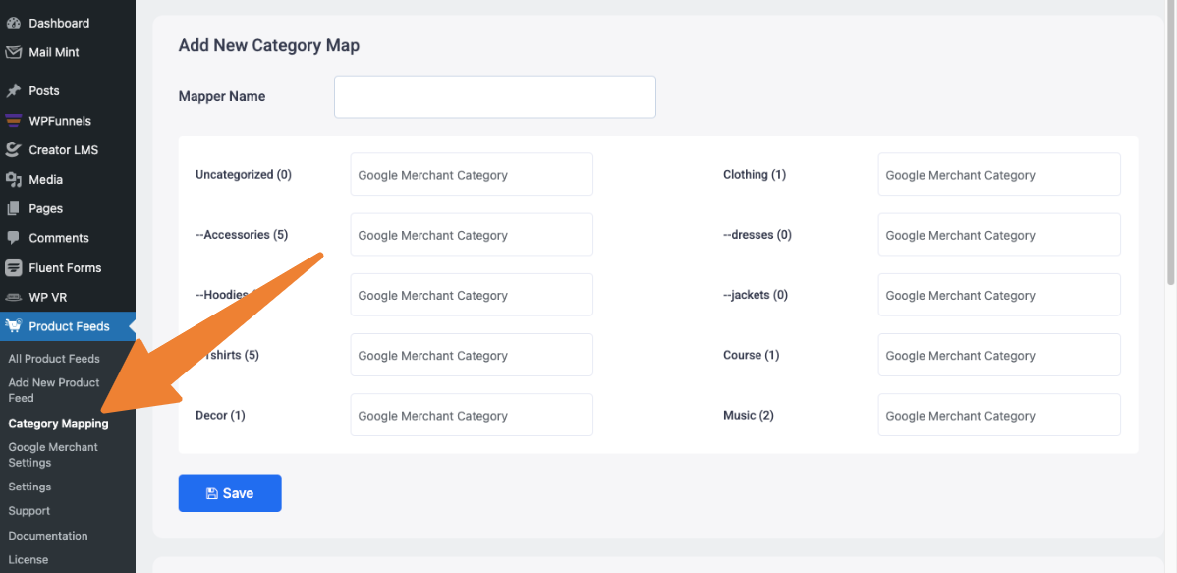Click the Posts pushpin icon

pyautogui.click(x=14, y=90)
